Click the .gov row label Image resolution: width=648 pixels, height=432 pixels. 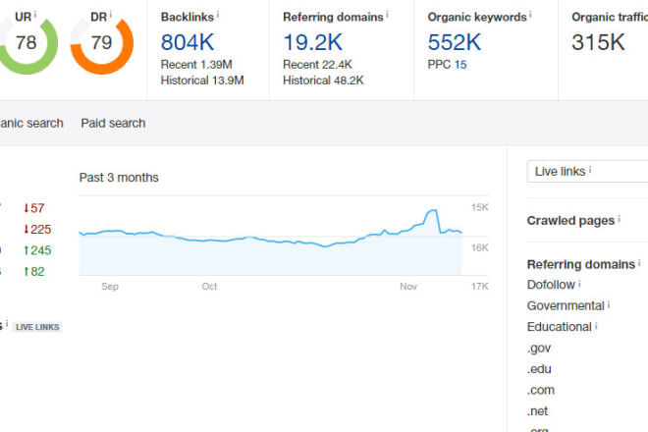539,349
